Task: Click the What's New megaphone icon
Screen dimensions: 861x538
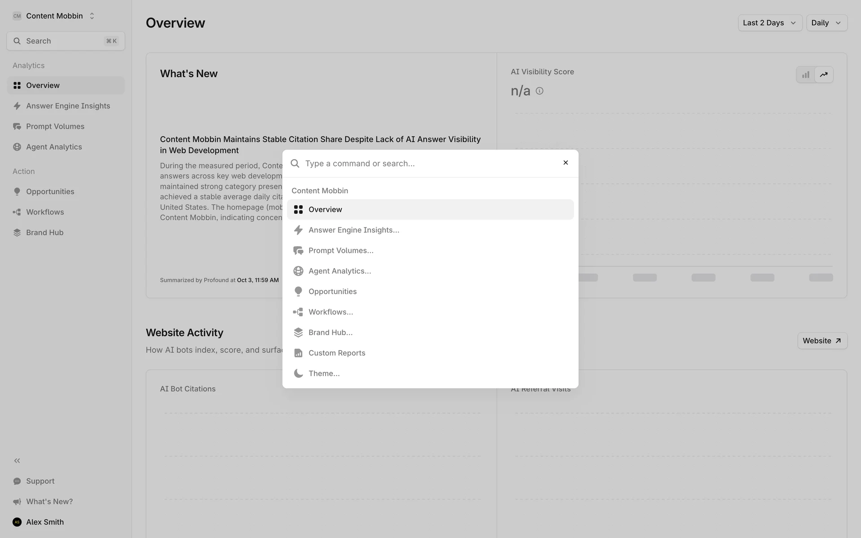Action: [x=17, y=502]
